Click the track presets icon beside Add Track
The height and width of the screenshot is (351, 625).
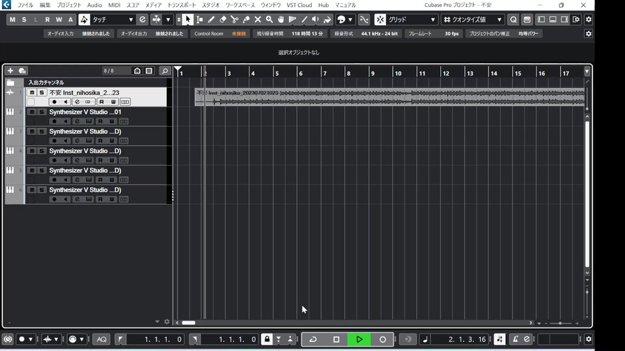[x=22, y=71]
